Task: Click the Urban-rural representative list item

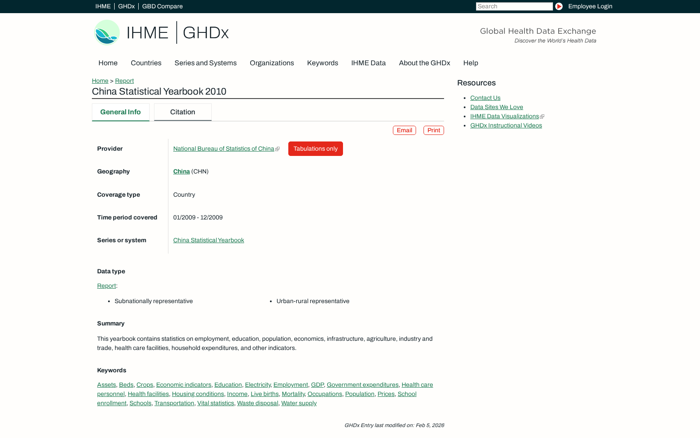Action: tap(313, 301)
